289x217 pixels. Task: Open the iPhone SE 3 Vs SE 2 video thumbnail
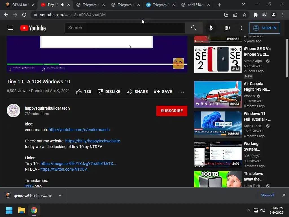[218, 59]
